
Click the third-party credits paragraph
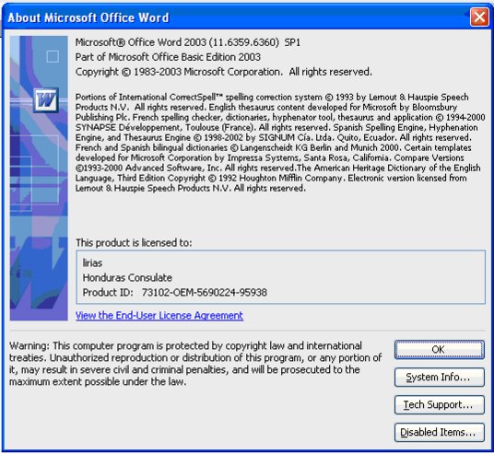[x=280, y=143]
